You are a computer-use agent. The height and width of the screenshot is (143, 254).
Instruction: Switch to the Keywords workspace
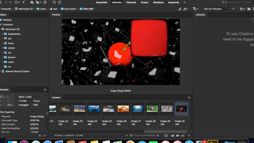pyautogui.click(x=174, y=2)
